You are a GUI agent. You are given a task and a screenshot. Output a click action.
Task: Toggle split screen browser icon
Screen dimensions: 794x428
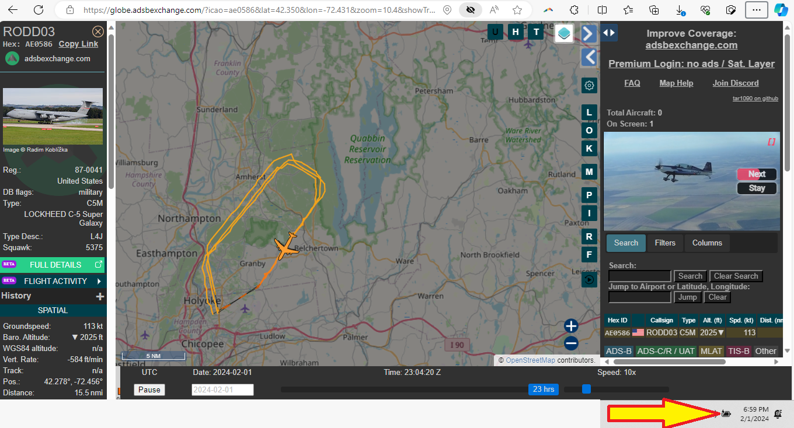coord(603,10)
